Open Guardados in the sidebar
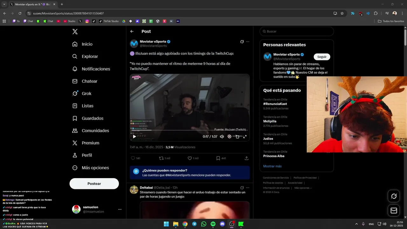The width and height of the screenshot is (407, 229). [88, 118]
